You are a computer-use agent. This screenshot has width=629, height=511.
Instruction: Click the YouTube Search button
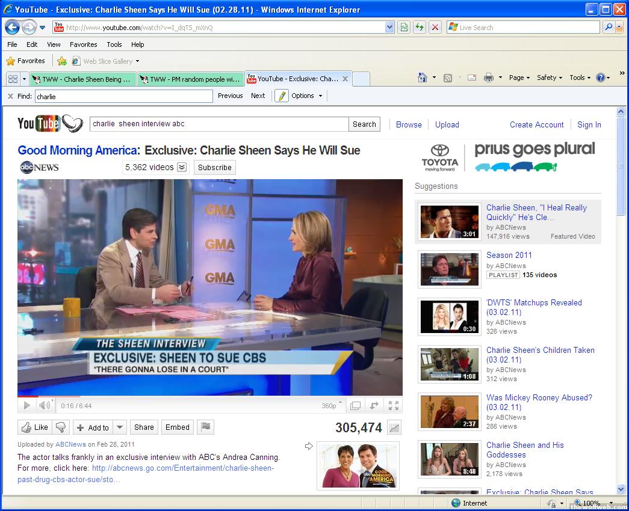(364, 124)
